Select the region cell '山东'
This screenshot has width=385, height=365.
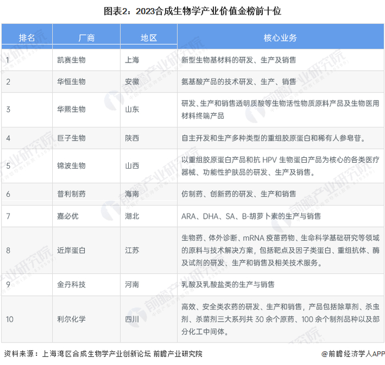point(132,109)
